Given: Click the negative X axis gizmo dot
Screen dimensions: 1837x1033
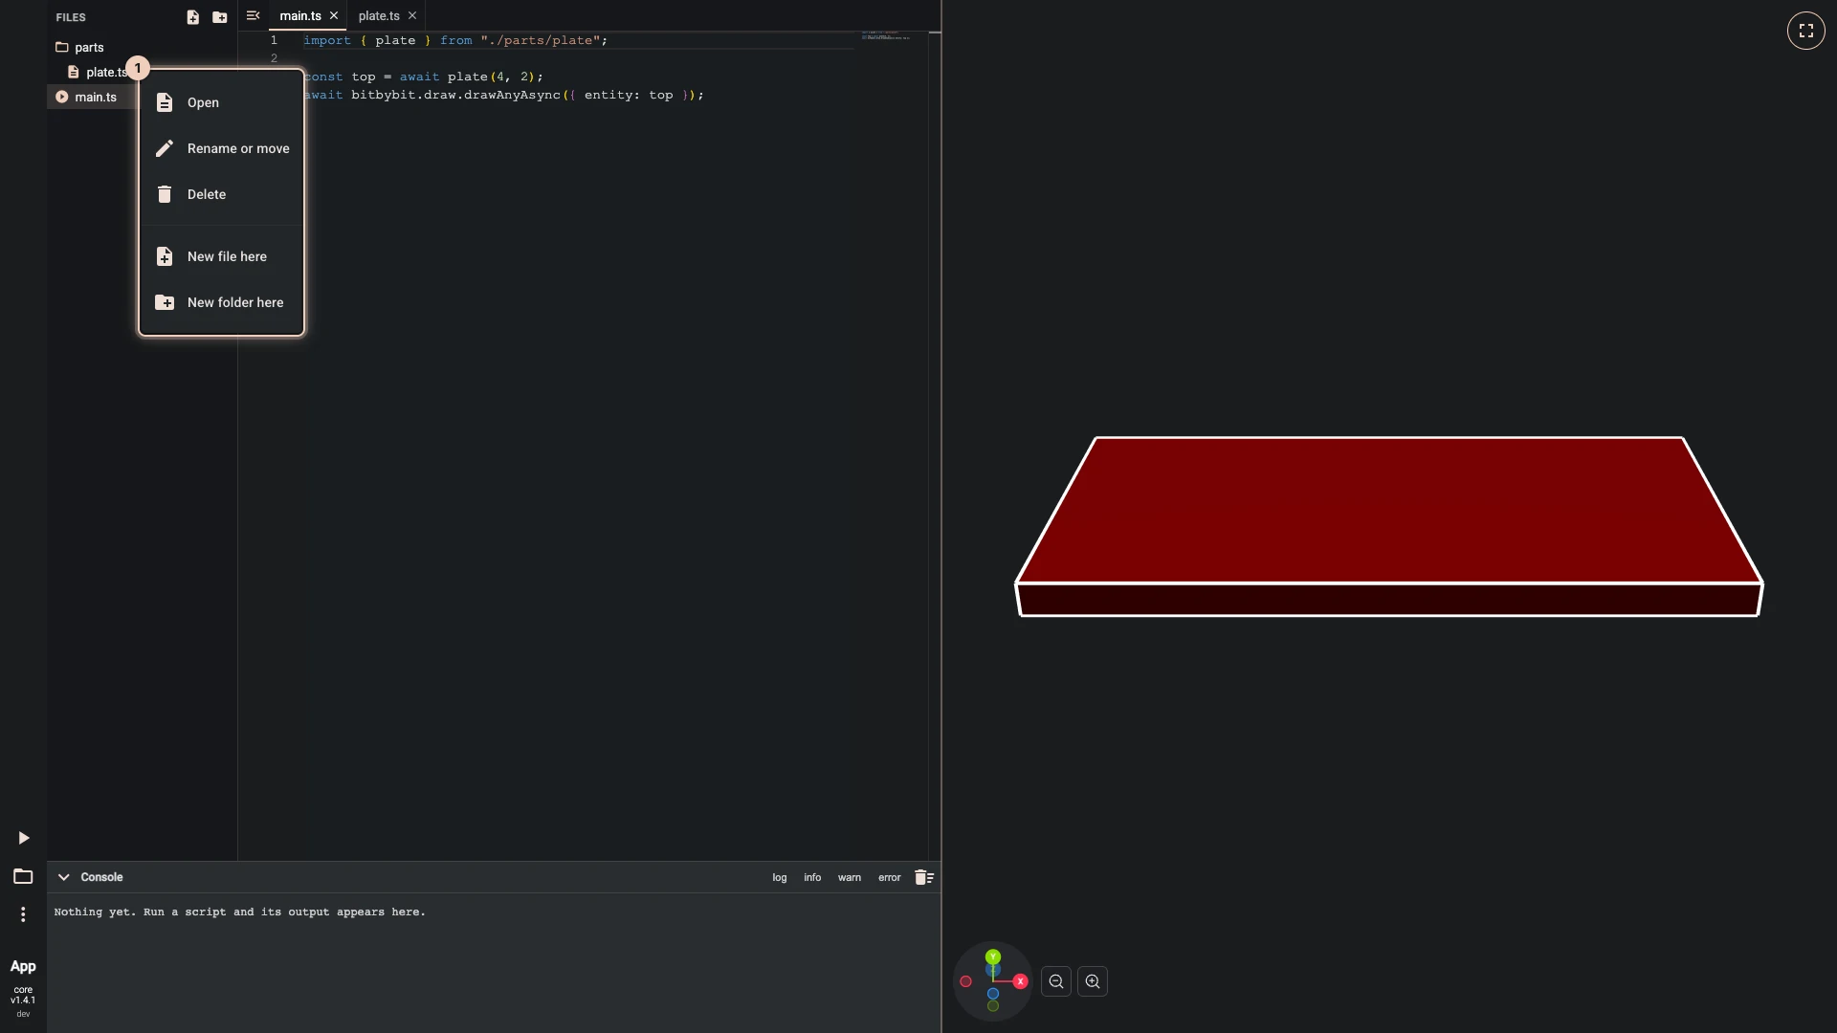Looking at the screenshot, I should [965, 981].
